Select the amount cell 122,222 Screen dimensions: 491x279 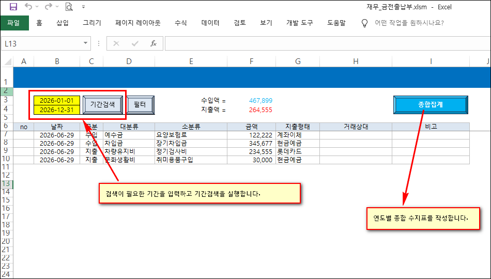pyautogui.click(x=252, y=135)
